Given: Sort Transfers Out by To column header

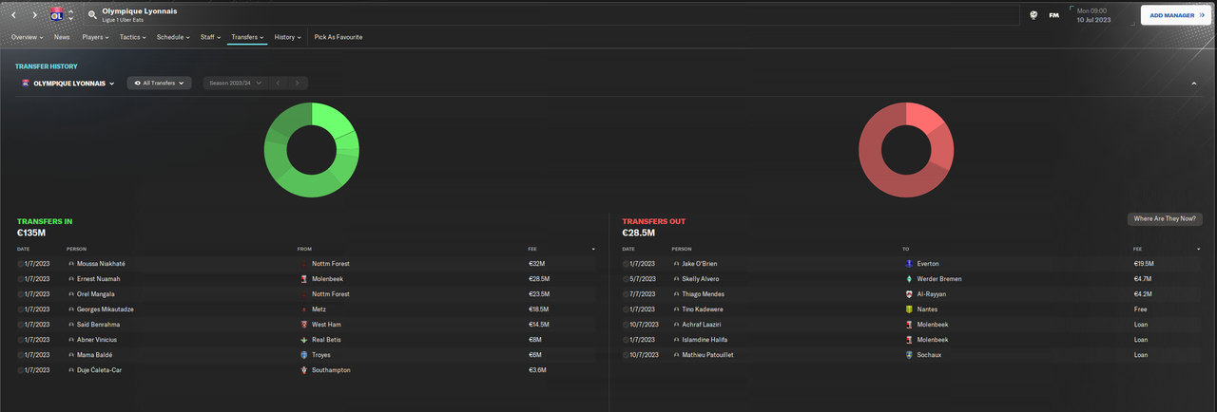Looking at the screenshot, I should pos(905,249).
